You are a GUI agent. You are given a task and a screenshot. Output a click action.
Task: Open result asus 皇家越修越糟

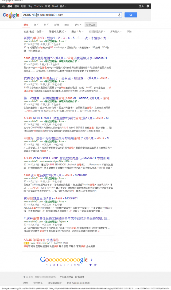[65, 58]
